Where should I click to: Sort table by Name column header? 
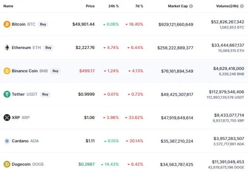(x=8, y=6)
